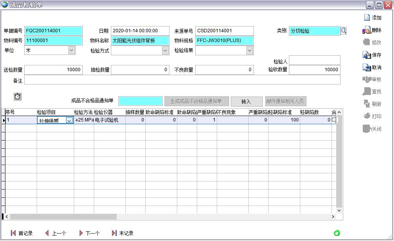The height and width of the screenshot is (241, 394).
Task: Jump to 末记录 (last record)
Action: [x=123, y=233]
